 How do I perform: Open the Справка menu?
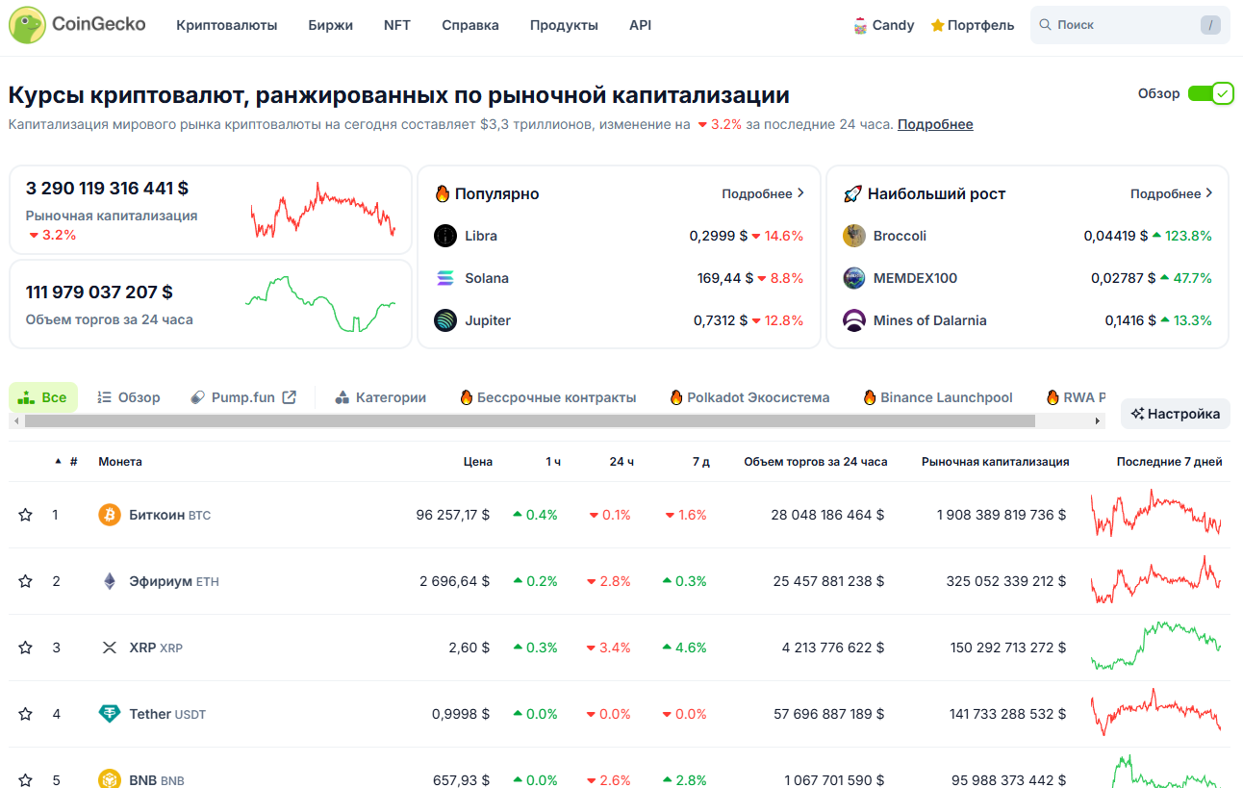click(x=470, y=25)
